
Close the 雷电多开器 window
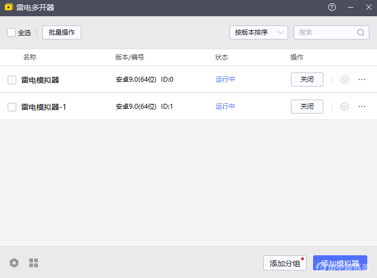coord(368,7)
